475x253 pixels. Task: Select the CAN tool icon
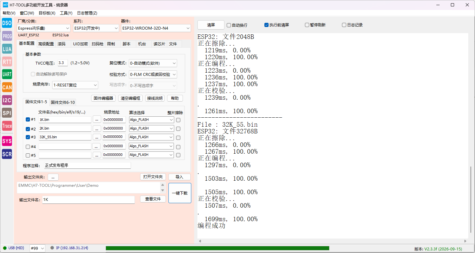click(7, 87)
